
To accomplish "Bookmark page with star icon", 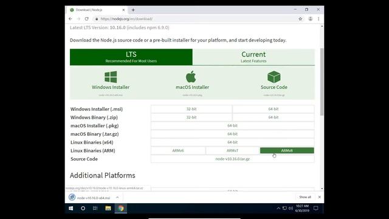I will [300, 19].
